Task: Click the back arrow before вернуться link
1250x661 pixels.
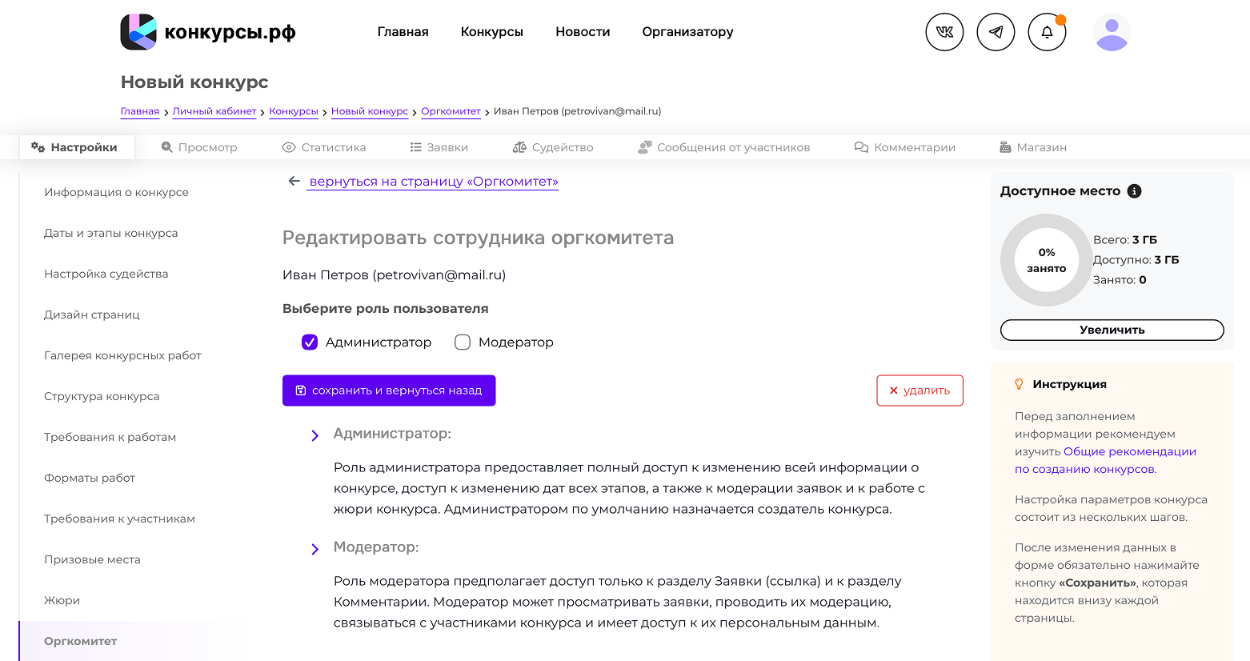Action: pyautogui.click(x=294, y=182)
